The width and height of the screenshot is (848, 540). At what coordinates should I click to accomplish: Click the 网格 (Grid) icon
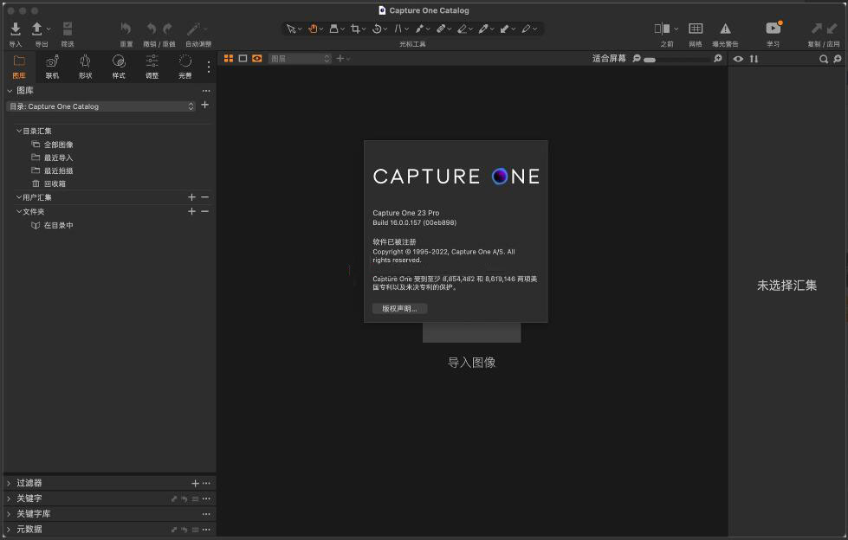click(x=696, y=29)
